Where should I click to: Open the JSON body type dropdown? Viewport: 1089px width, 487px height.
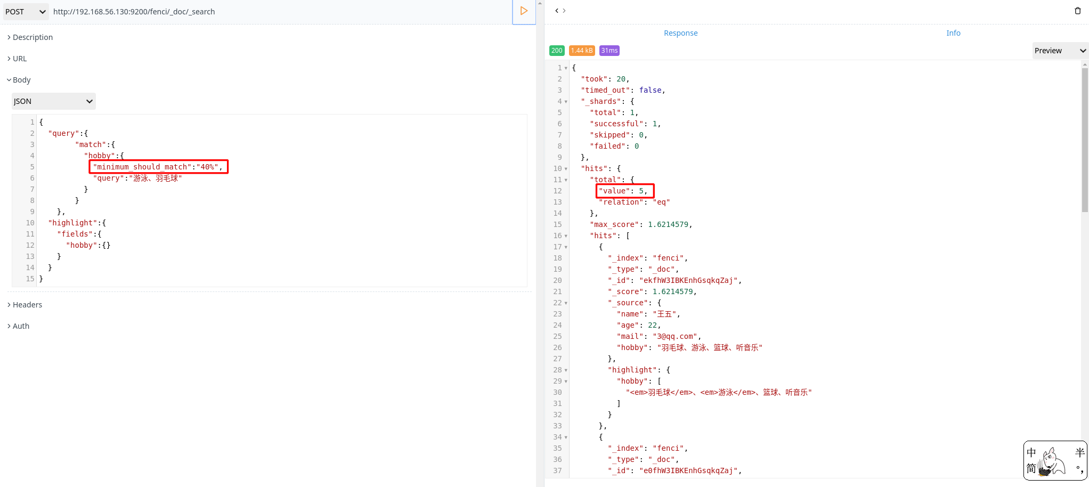coord(53,101)
